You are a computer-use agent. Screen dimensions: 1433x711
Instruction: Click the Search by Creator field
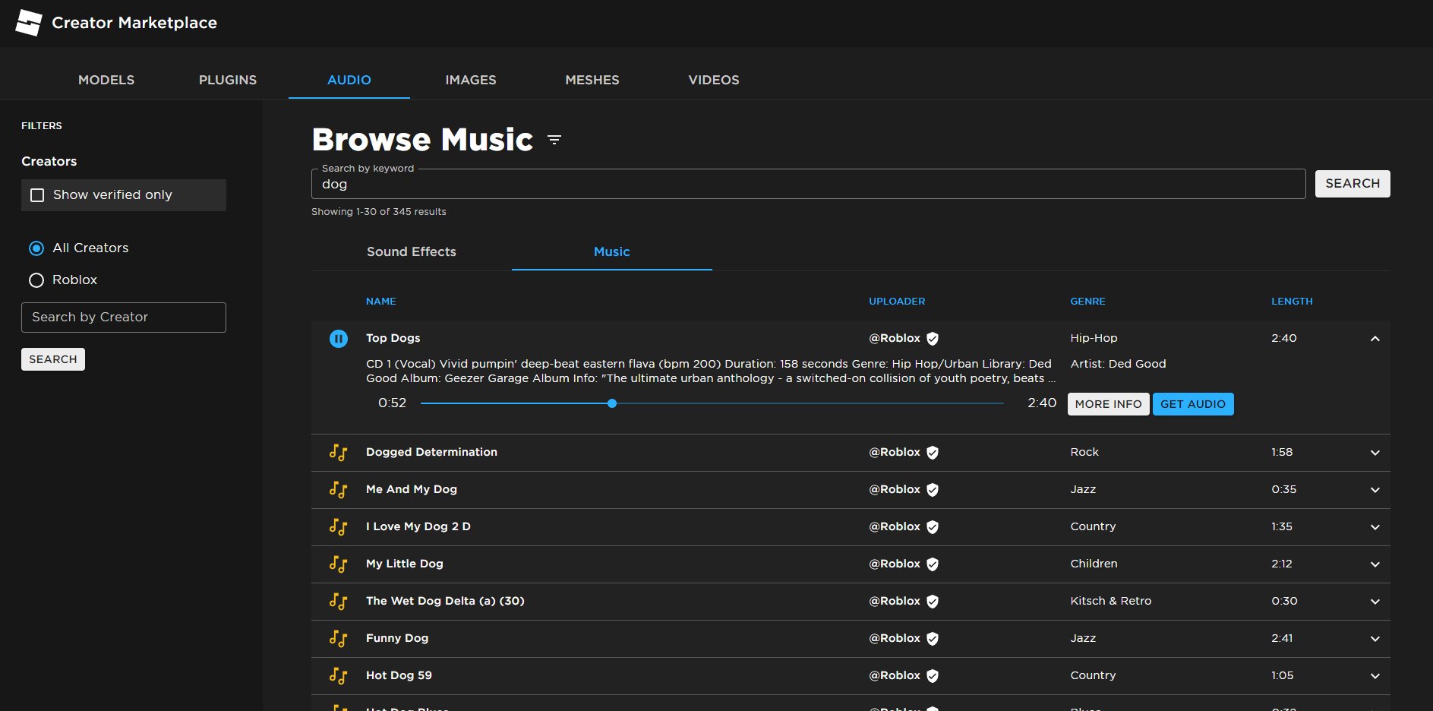tap(124, 318)
